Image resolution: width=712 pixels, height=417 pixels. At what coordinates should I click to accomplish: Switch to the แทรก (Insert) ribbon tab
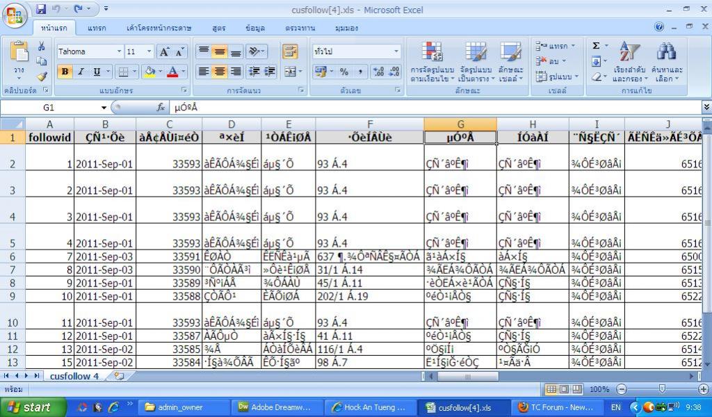click(97, 28)
